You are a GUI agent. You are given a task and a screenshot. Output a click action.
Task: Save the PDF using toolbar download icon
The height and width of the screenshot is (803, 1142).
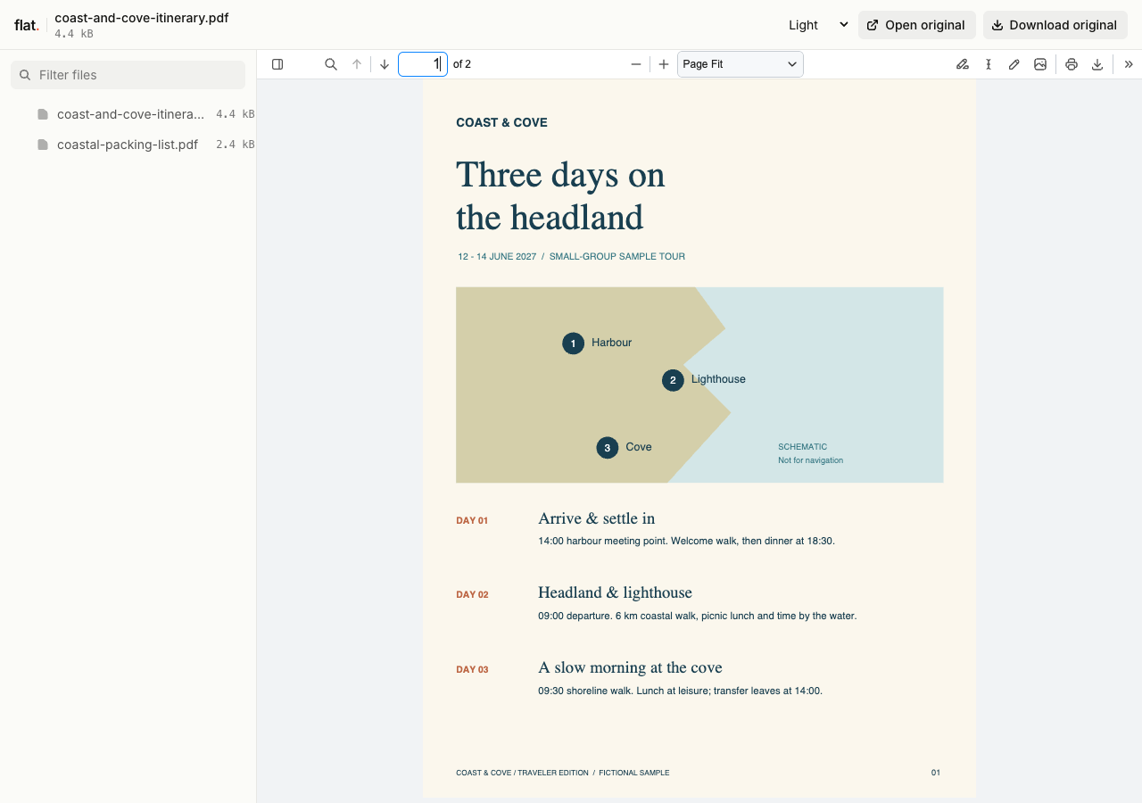click(x=1097, y=64)
